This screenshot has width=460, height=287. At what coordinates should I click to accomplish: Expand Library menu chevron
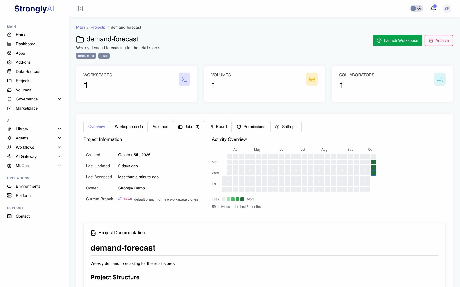click(x=60, y=129)
